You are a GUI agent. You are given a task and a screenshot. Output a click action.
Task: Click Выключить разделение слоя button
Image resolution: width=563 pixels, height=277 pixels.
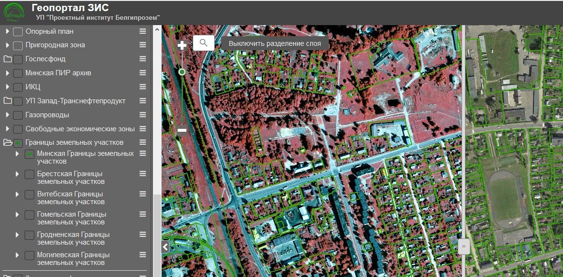click(x=275, y=43)
